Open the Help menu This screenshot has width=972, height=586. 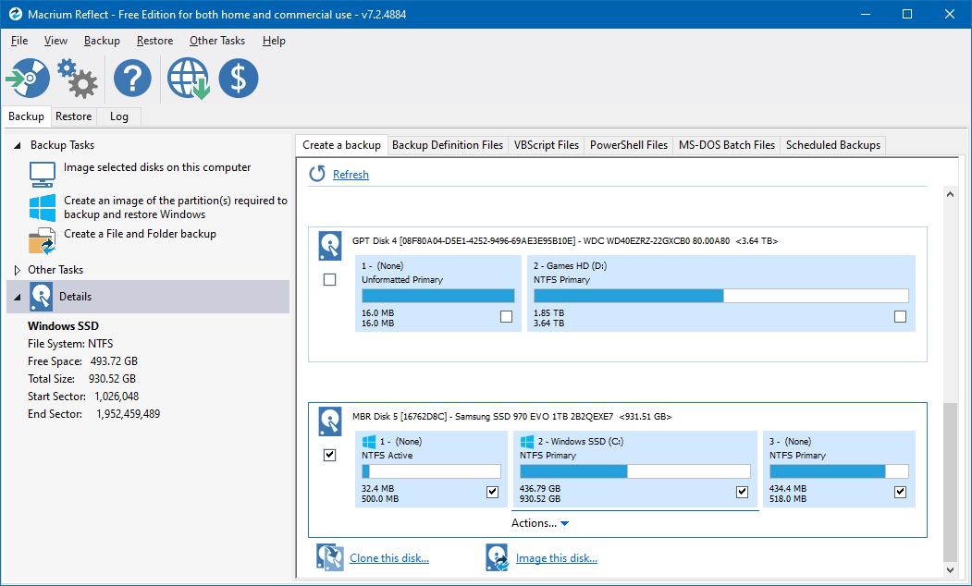[x=274, y=41]
